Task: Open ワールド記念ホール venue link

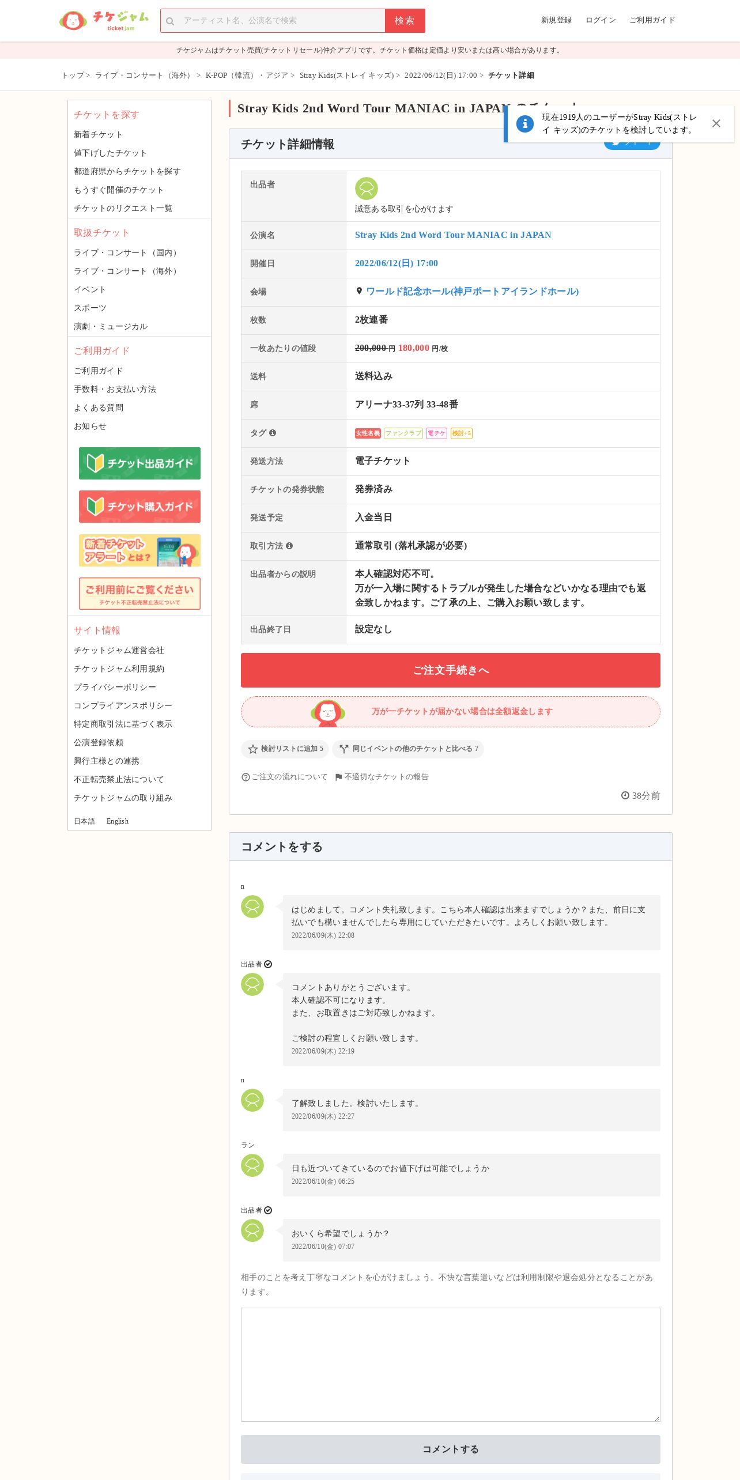Action: click(x=473, y=292)
